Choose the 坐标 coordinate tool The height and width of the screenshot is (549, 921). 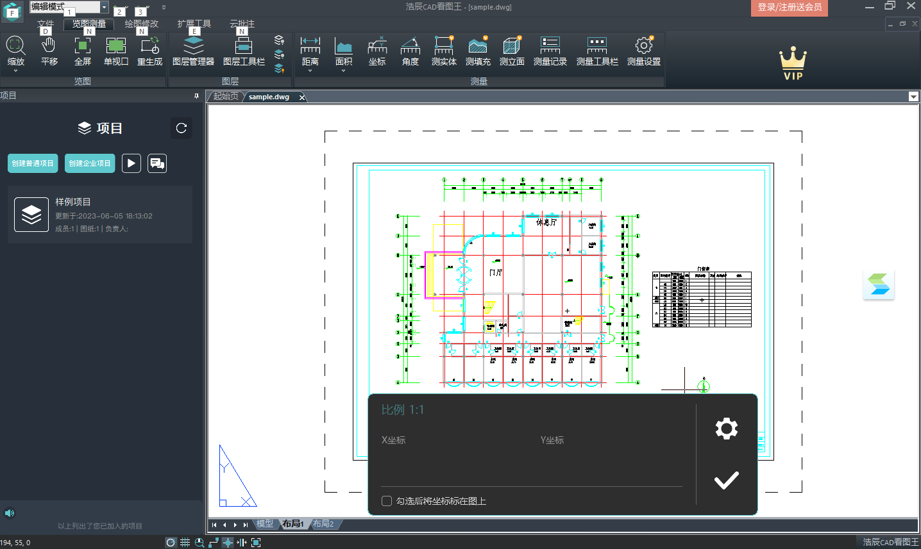click(377, 51)
